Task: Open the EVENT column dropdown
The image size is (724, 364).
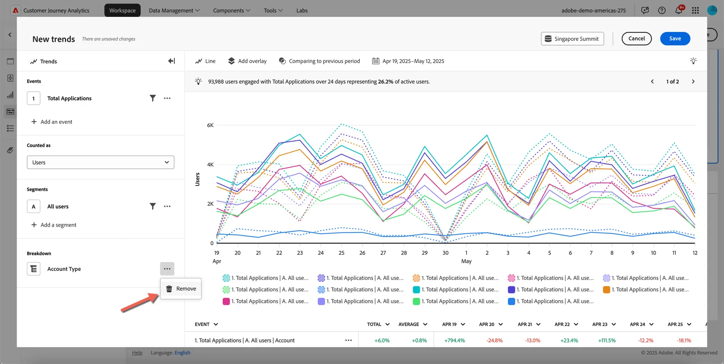Action: point(216,324)
